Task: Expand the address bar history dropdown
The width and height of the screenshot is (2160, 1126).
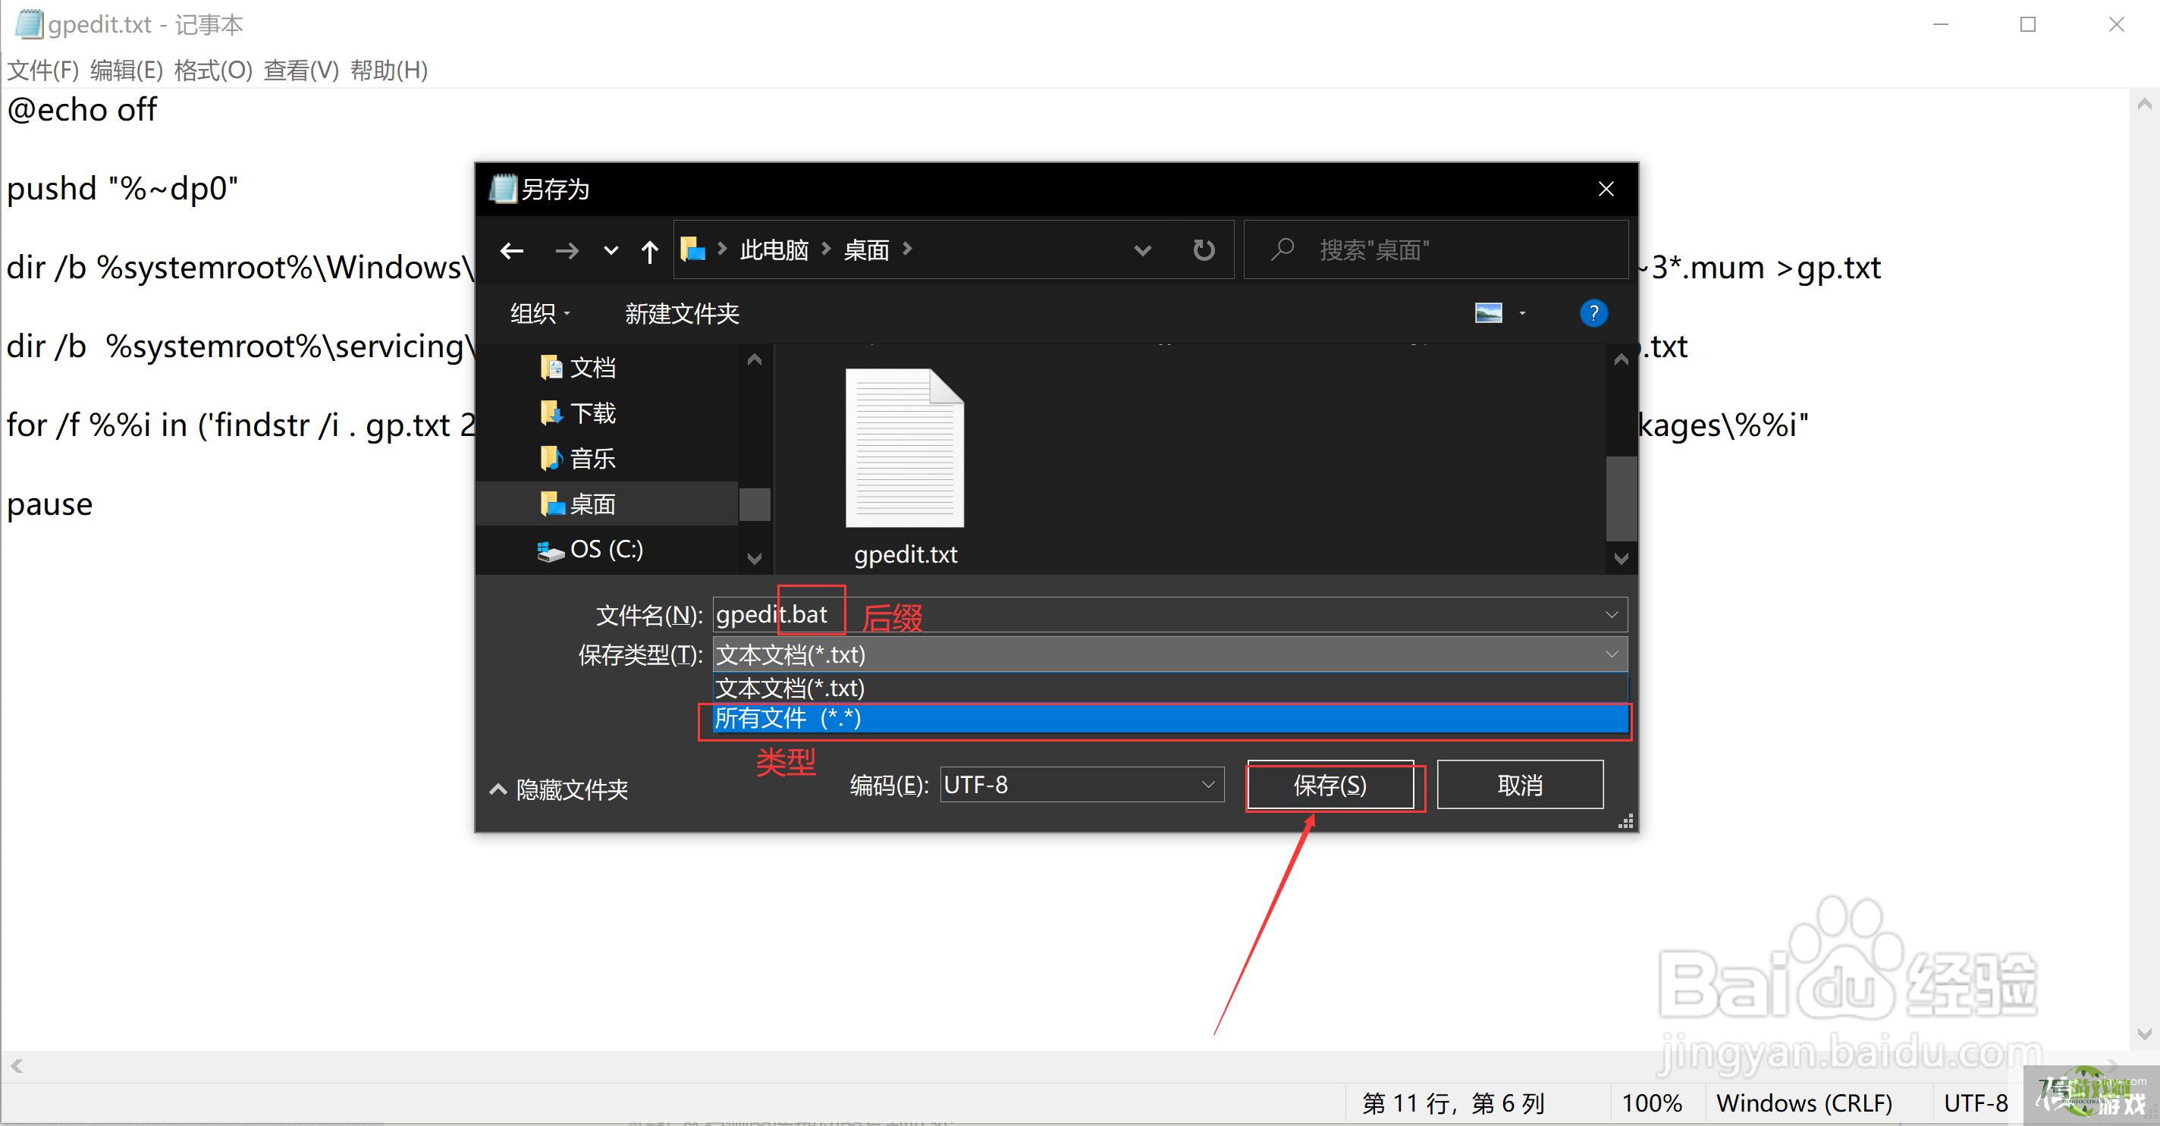Action: pos(1142,250)
